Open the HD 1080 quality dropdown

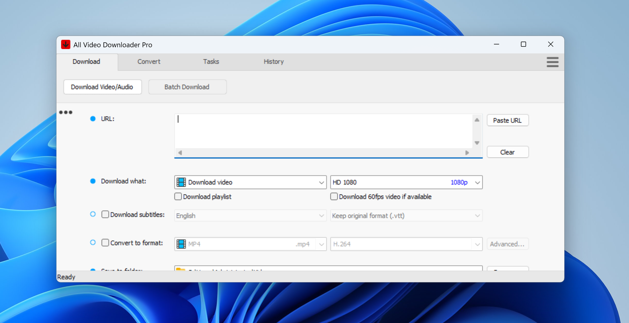click(406, 182)
